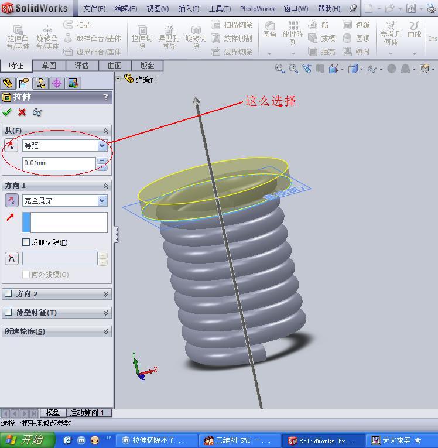This screenshot has height=448, width=438.
Task: Select the Rib (筋) tool
Action: pyautogui.click(x=318, y=25)
